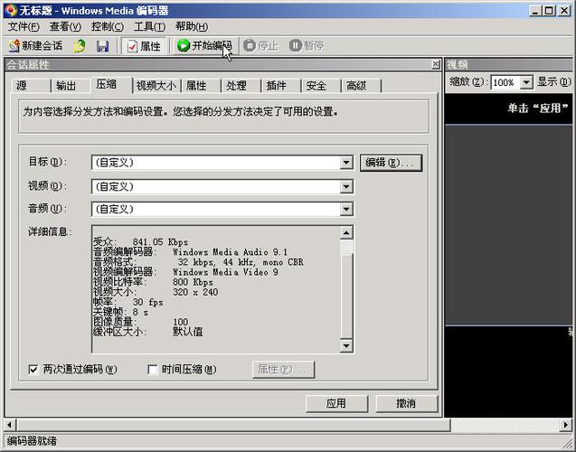576x452 pixels.
Task: Click the 暂停 pause toolbar button
Action: click(307, 46)
